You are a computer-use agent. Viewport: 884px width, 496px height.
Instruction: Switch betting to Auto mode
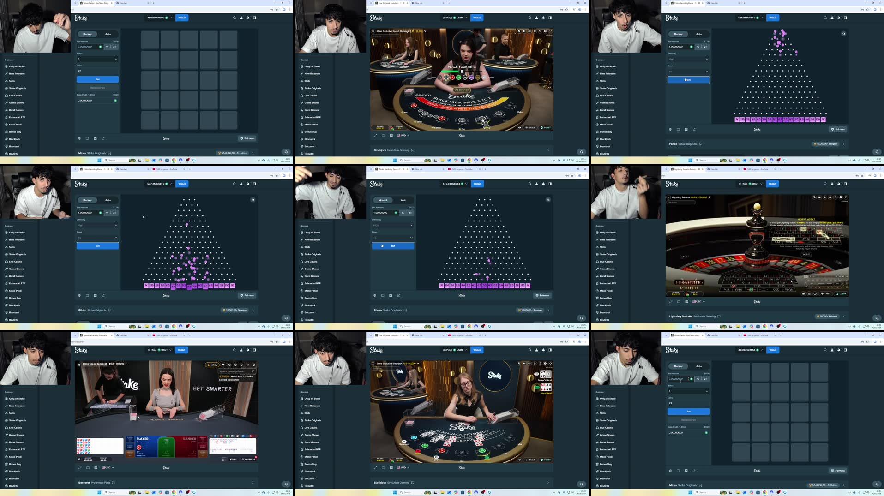(108, 34)
